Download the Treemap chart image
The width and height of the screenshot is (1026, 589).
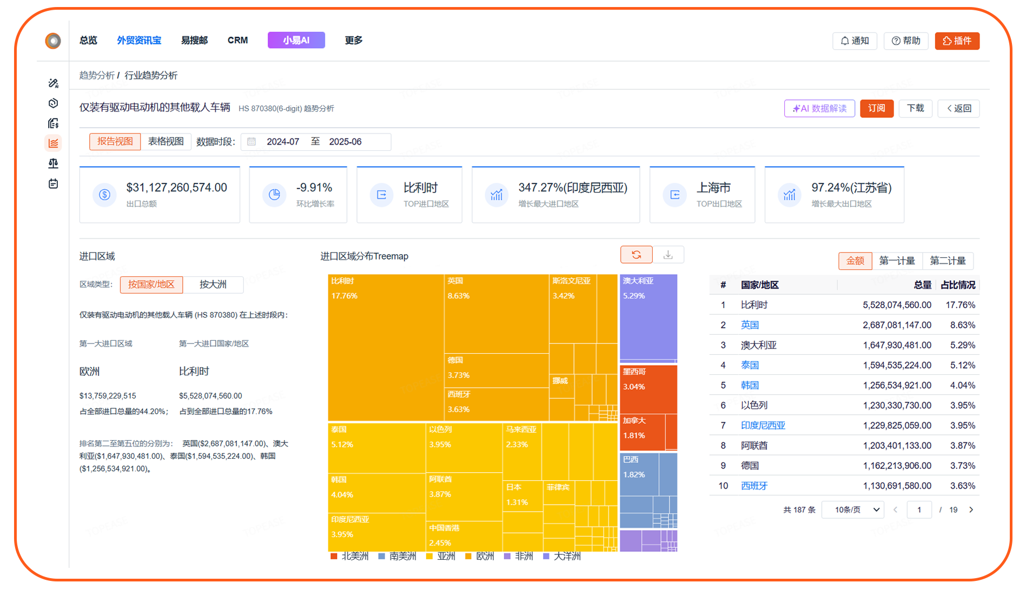(668, 255)
